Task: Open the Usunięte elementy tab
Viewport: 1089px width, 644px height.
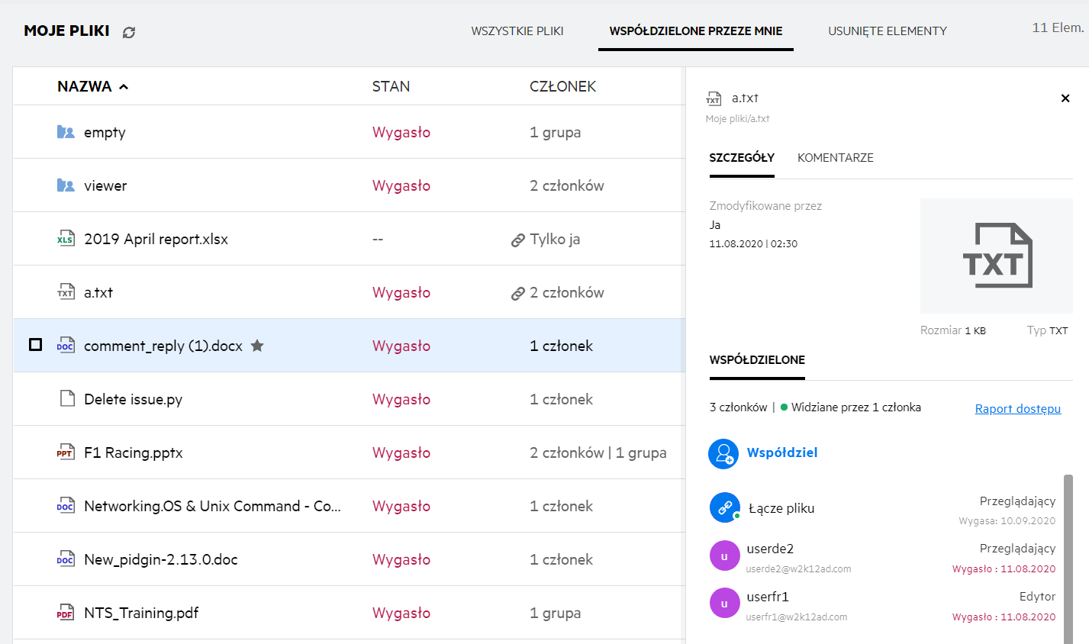Action: [887, 31]
